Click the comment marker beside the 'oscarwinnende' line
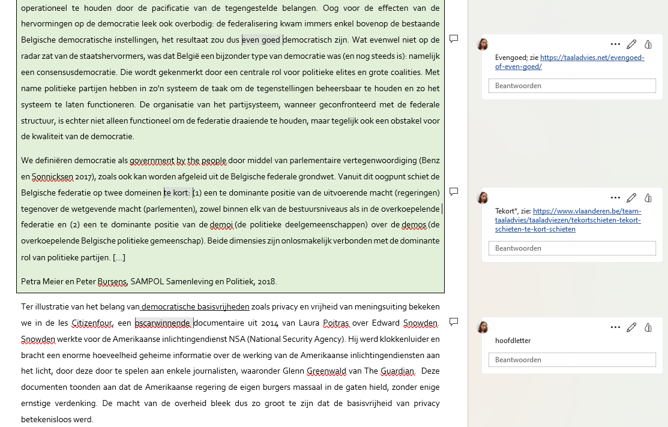The height and width of the screenshot is (427, 668). 454,322
